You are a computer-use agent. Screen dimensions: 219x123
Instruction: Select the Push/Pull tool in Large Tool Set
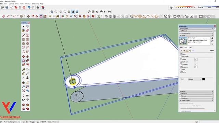27,57
